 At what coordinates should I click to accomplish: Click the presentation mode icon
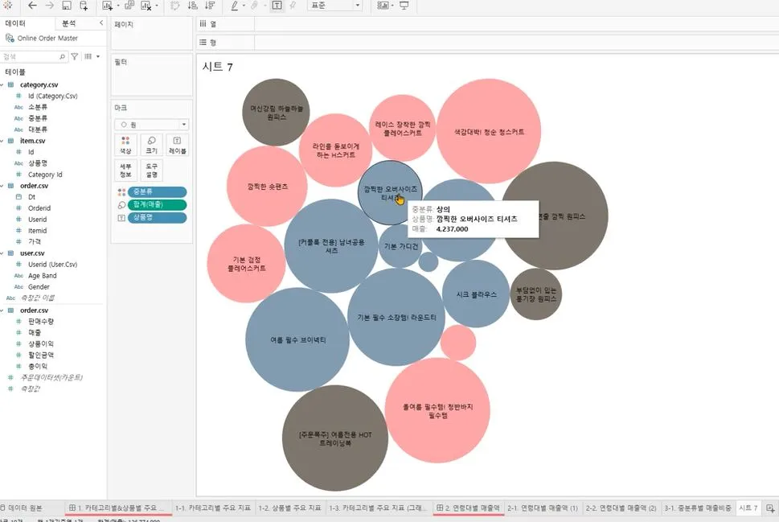point(404,6)
